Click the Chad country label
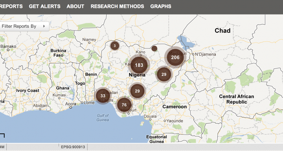 (x=222, y=31)
